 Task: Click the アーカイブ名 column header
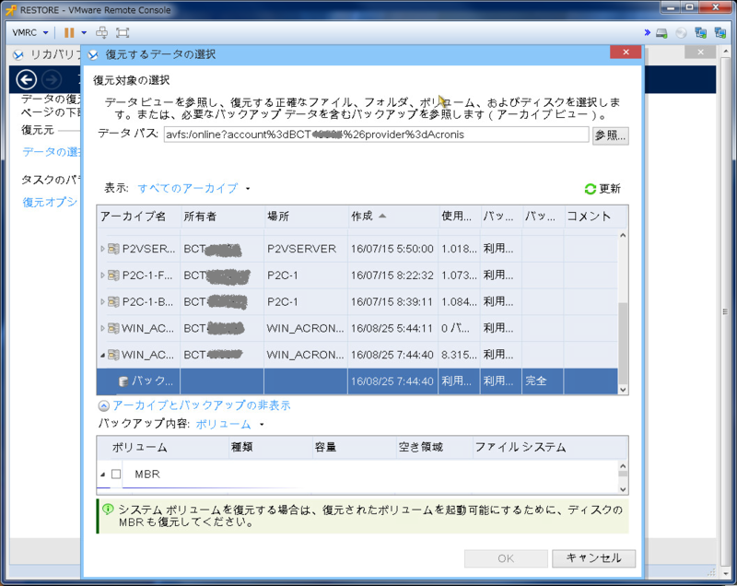[x=133, y=217]
